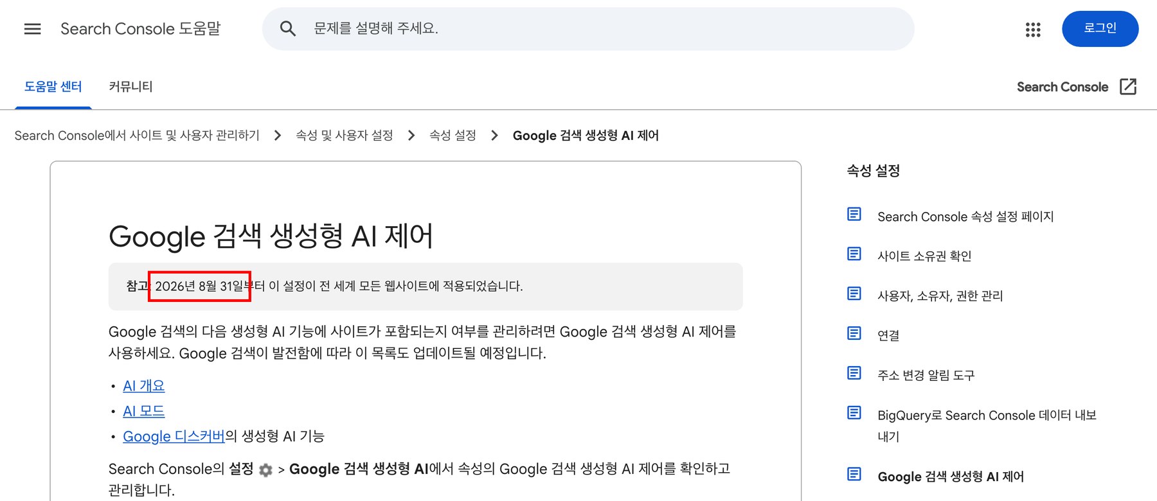The width and height of the screenshot is (1157, 501).
Task: Click document icon next to Google 검색 생성형 AI 제어
Action: 854,474
